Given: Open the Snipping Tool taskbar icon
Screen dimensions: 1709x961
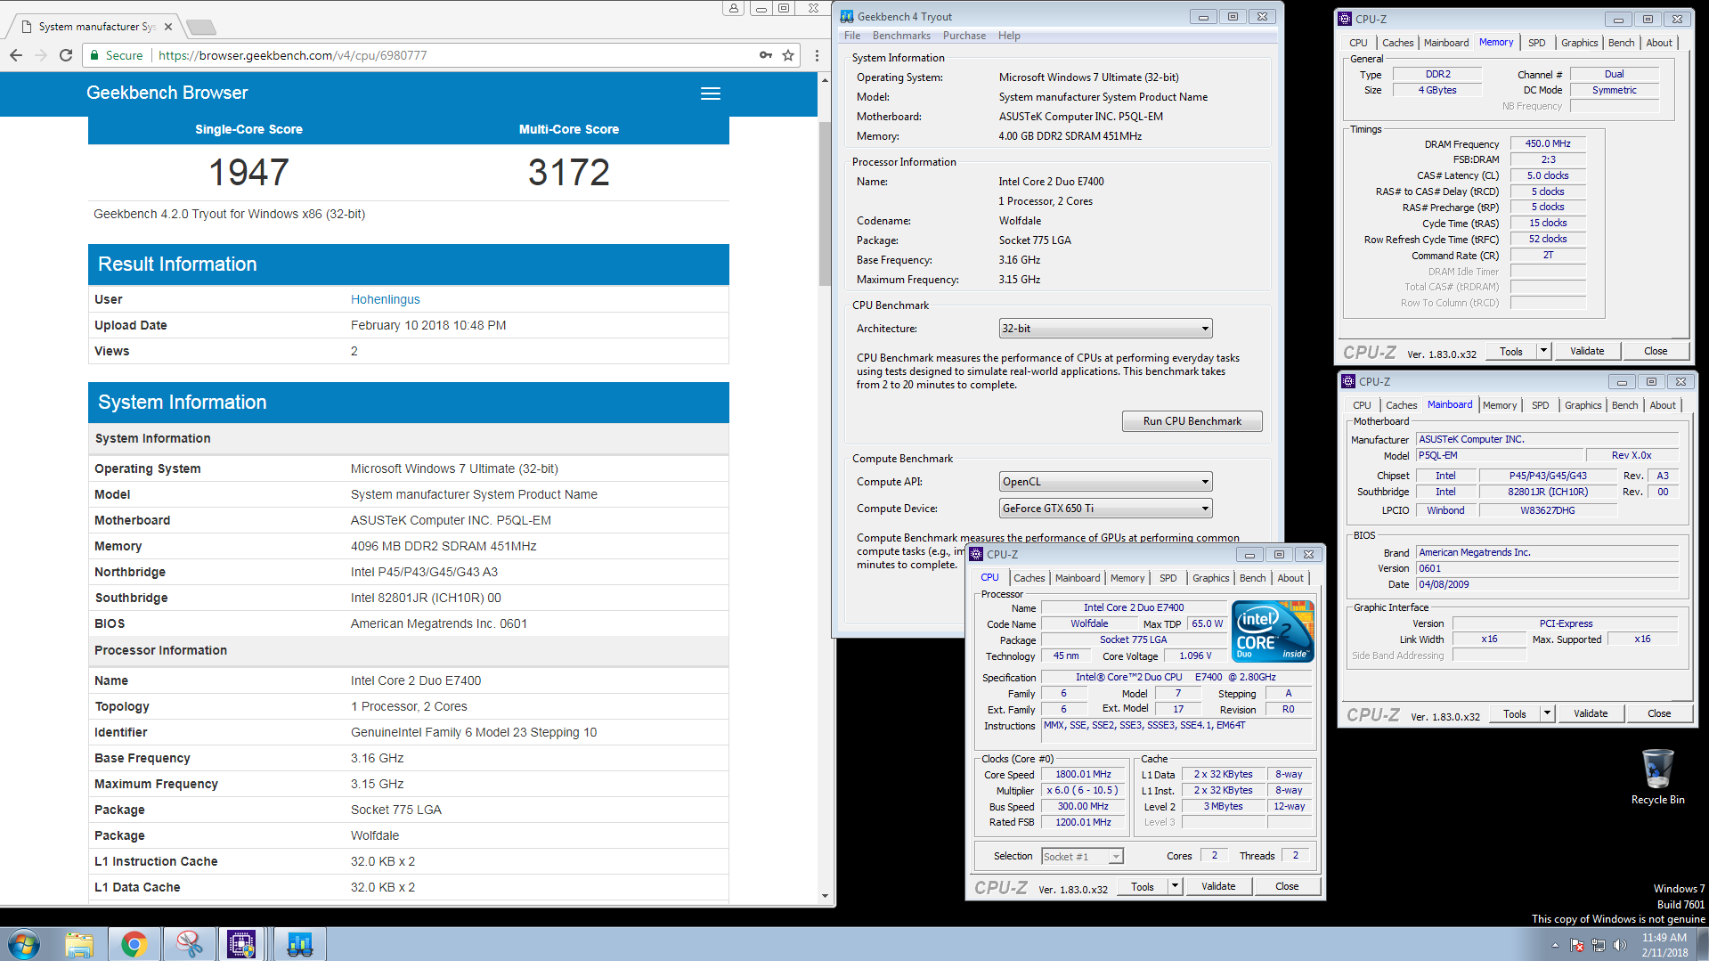Looking at the screenshot, I should point(188,944).
